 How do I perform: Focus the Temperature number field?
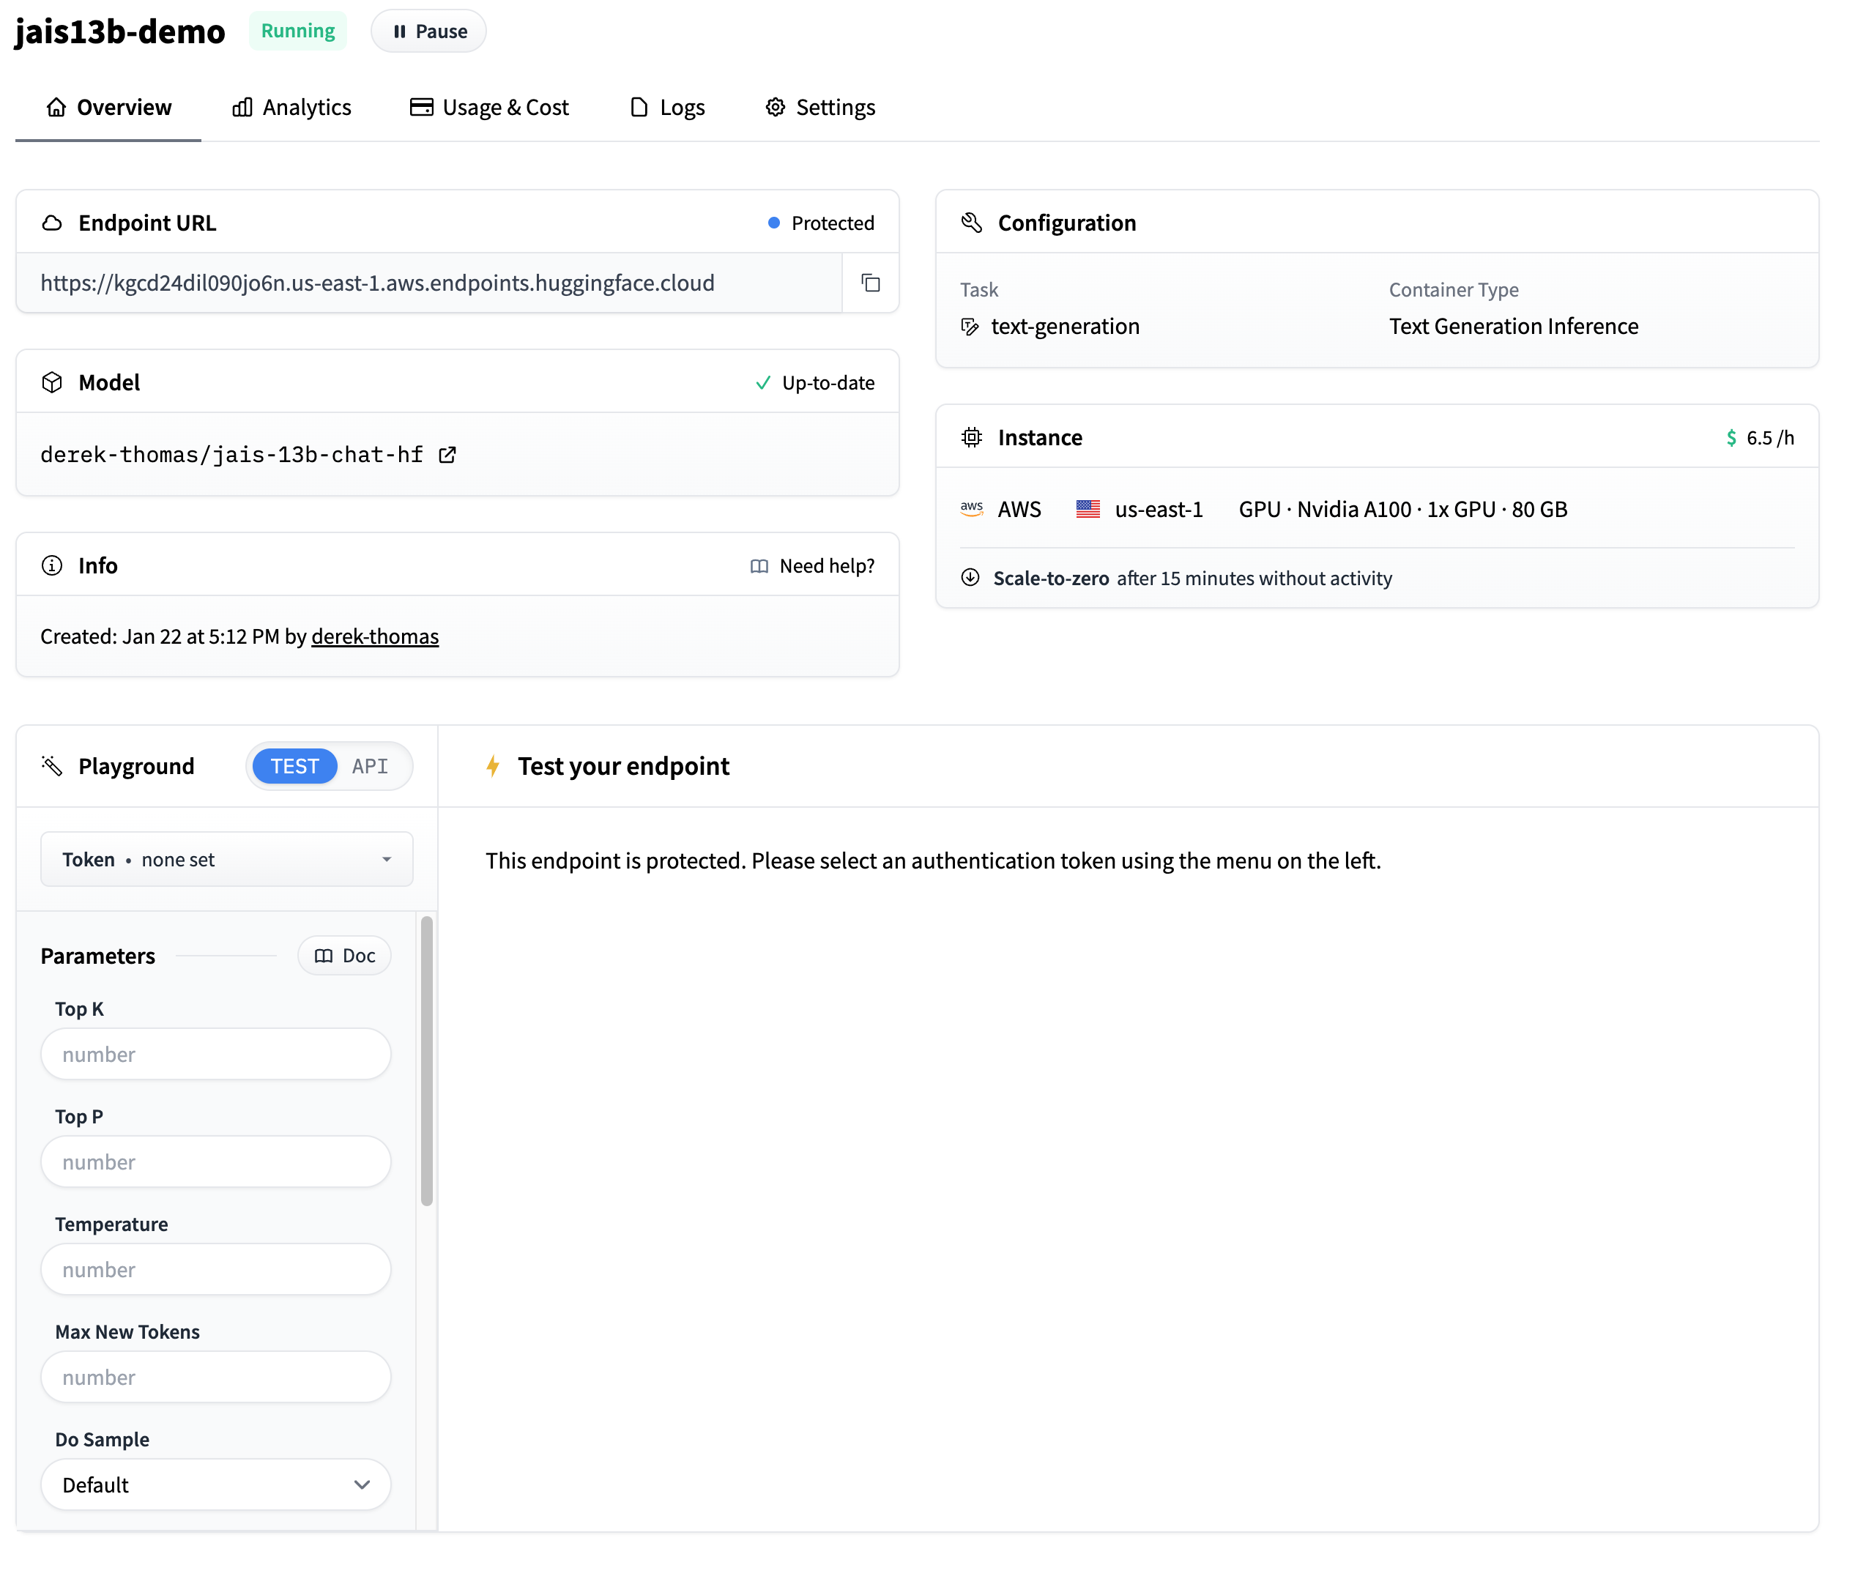[x=216, y=1270]
